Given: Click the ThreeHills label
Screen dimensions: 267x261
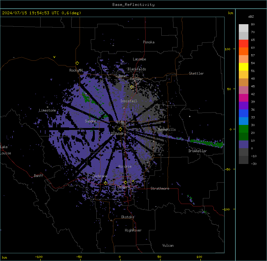Looking at the screenshot, I should click(x=166, y=130).
